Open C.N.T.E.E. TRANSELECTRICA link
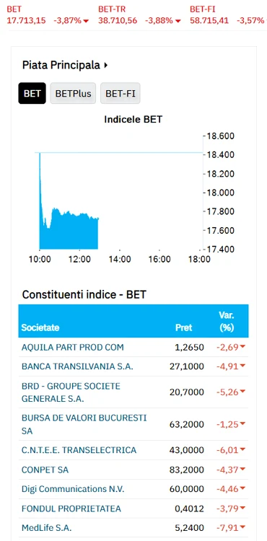 coord(79,450)
